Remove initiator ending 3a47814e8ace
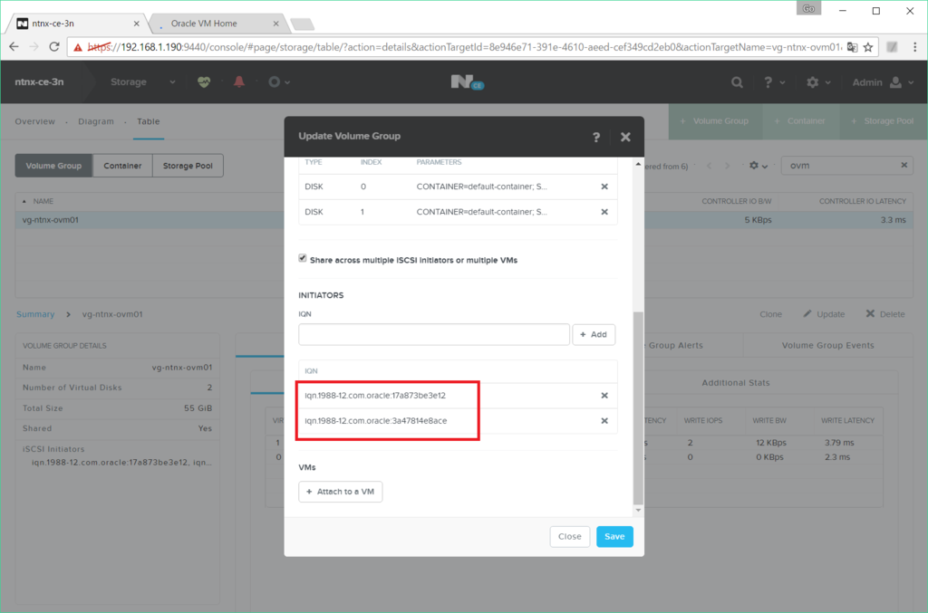Image resolution: width=928 pixels, height=613 pixels. click(x=604, y=421)
